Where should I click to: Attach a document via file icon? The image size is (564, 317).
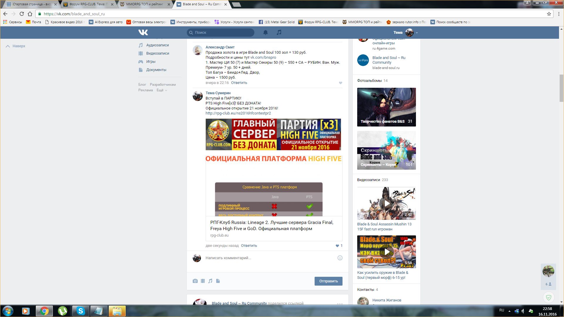tap(218, 281)
